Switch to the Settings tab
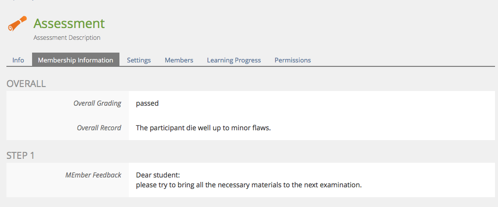This screenshot has height=207, width=498. (139, 60)
